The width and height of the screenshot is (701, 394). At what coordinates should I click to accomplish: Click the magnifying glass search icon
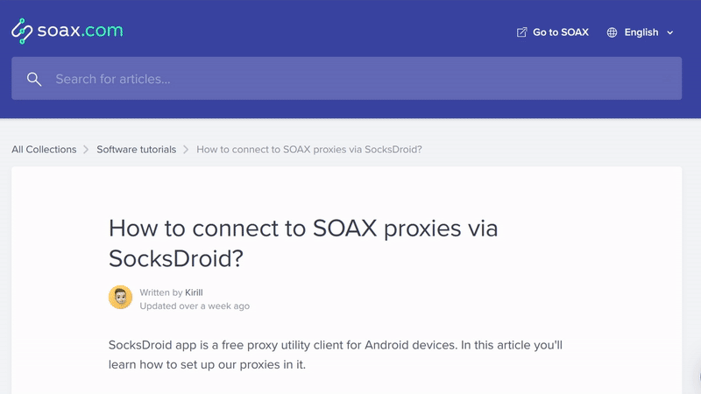pyautogui.click(x=34, y=79)
